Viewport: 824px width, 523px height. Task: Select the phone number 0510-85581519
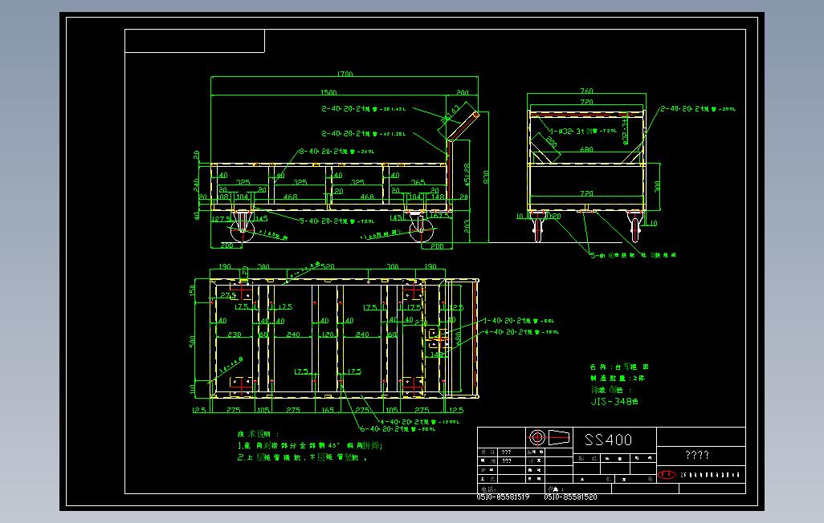click(x=503, y=497)
